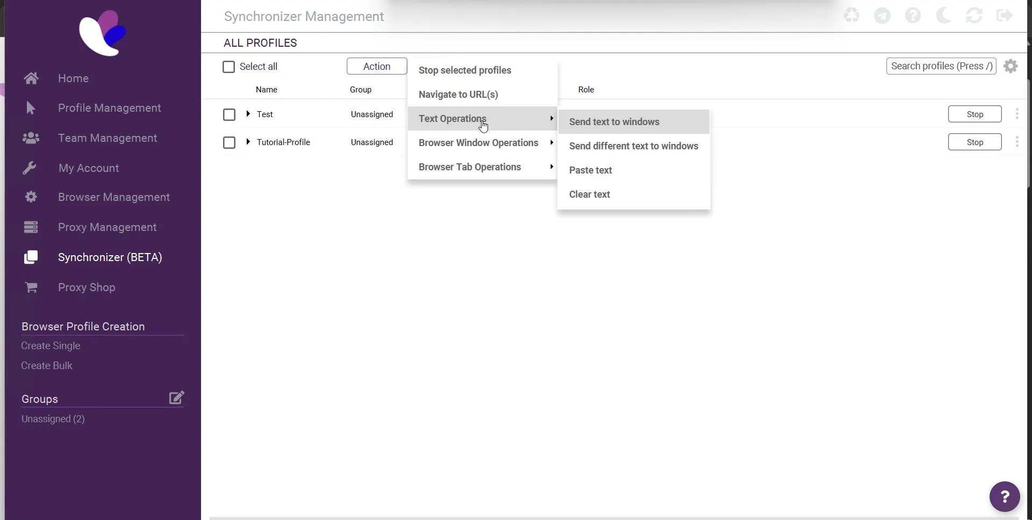This screenshot has width=1032, height=520.
Task: Click the help question icon in header
Action: 913,15
